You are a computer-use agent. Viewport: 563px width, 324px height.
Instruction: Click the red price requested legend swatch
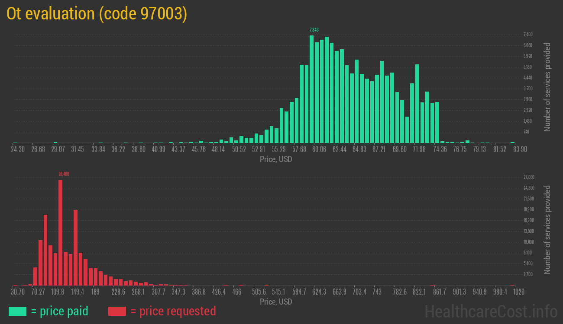117,311
